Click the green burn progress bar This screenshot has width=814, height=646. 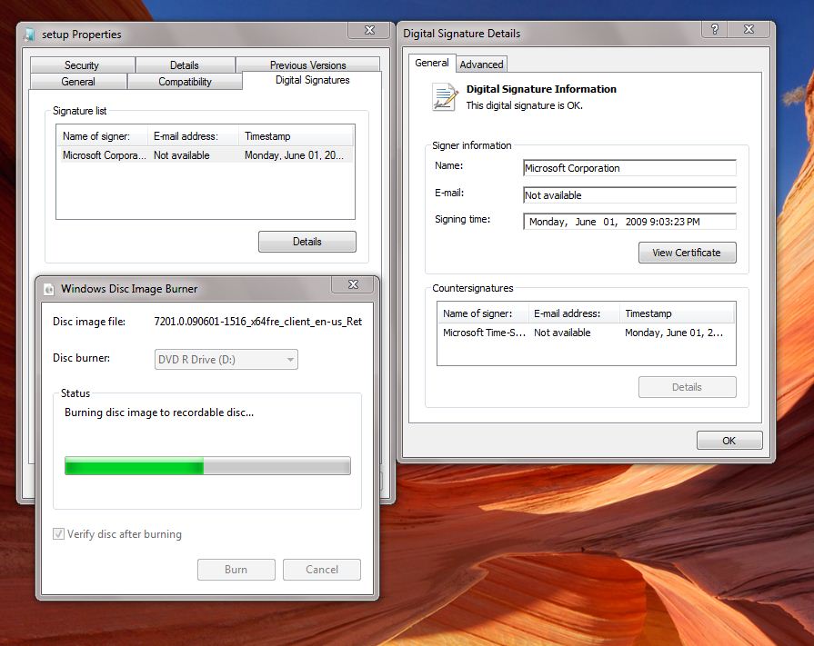(x=207, y=465)
